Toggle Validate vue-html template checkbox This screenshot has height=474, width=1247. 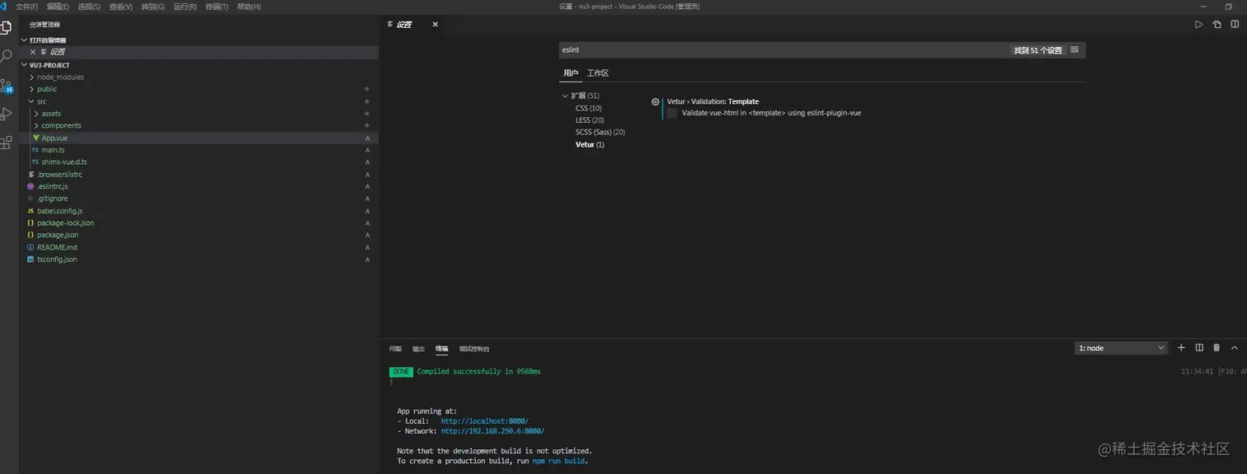(x=672, y=113)
